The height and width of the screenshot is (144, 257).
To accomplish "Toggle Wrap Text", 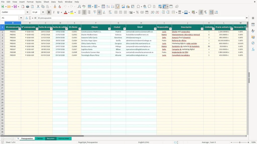I will [x=110, y=12].
